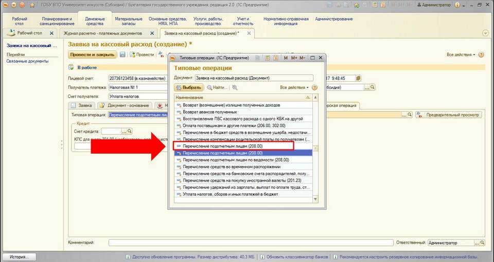Open Все действия dropdown in main document

coord(461,55)
